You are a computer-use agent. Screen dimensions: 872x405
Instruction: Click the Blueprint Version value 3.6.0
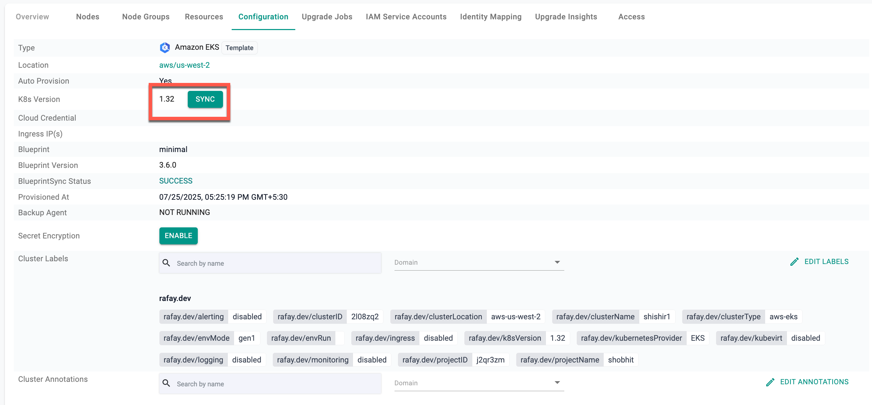(168, 165)
